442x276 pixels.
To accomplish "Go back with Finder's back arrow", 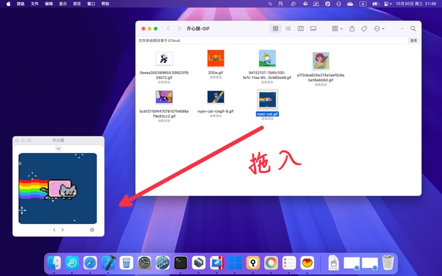I will point(168,29).
